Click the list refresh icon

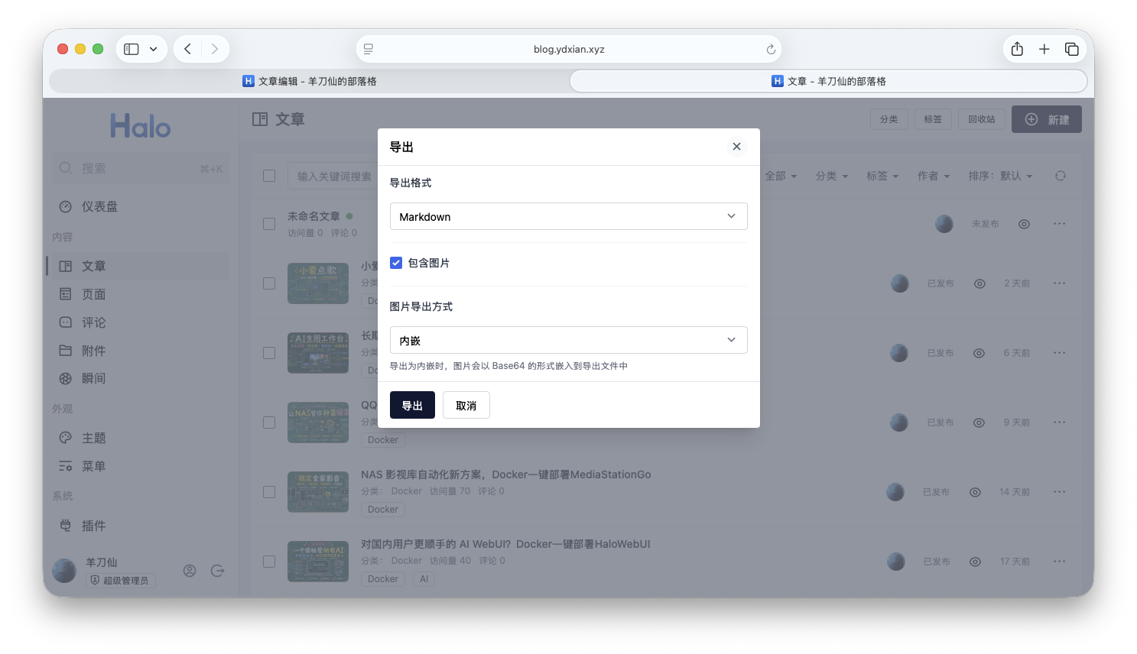coord(1061,176)
